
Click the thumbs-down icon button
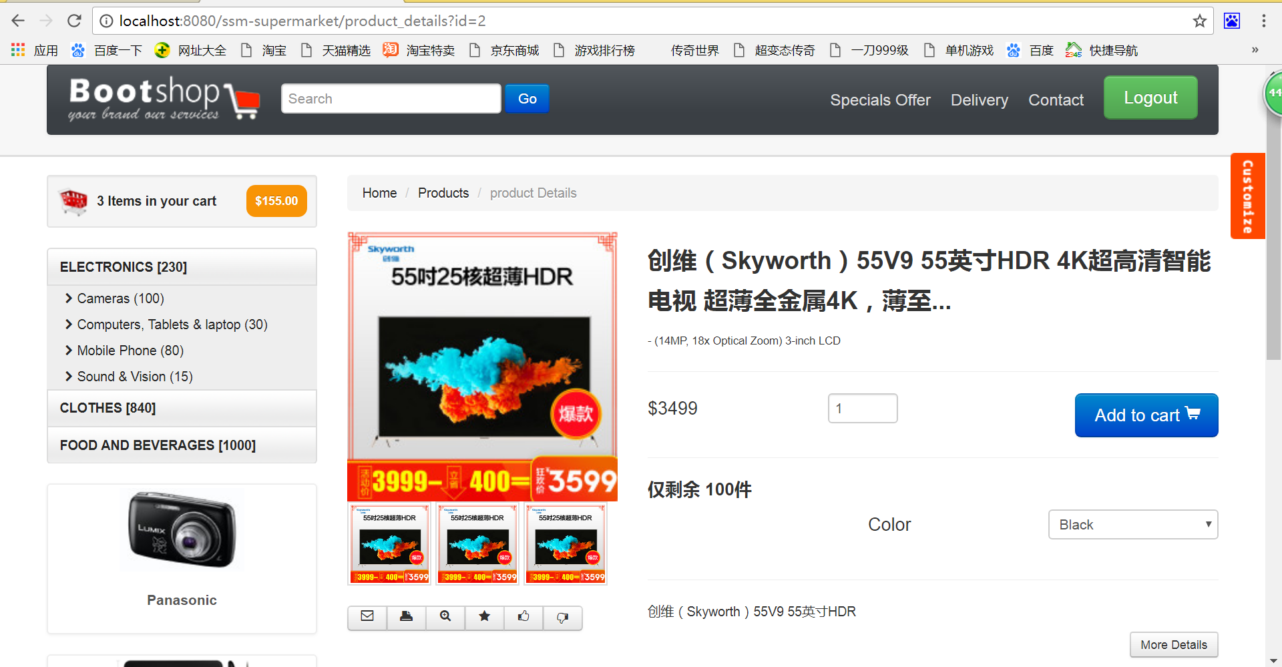click(563, 617)
